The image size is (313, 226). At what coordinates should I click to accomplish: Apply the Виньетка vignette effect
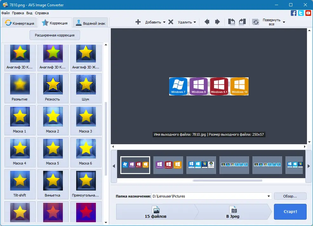coord(53,184)
